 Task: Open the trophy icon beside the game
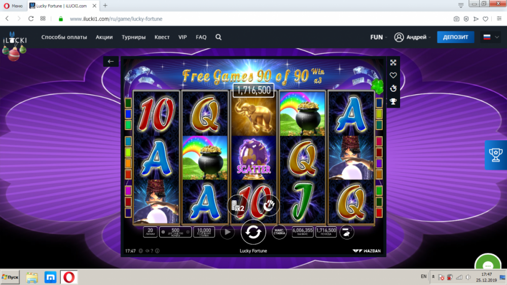(x=393, y=102)
